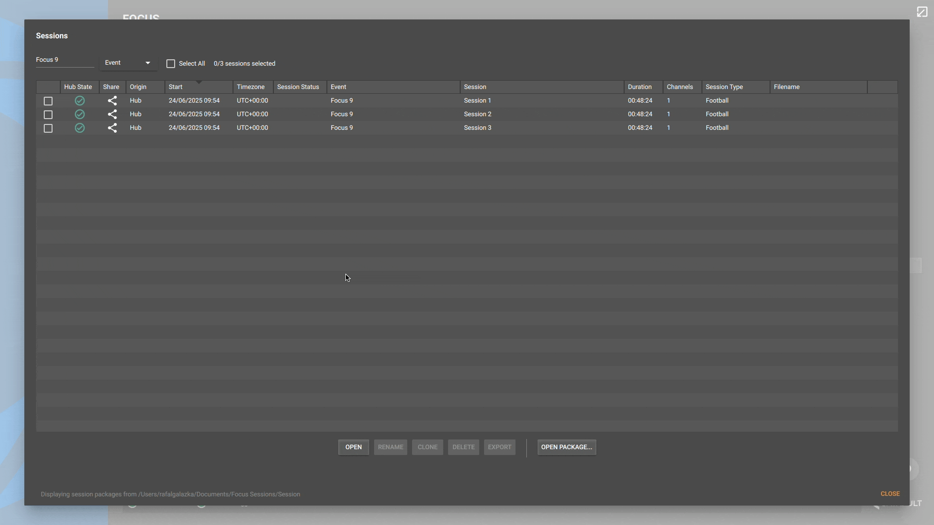
Task: Click the OPEN PACKAGE... button
Action: click(x=567, y=447)
